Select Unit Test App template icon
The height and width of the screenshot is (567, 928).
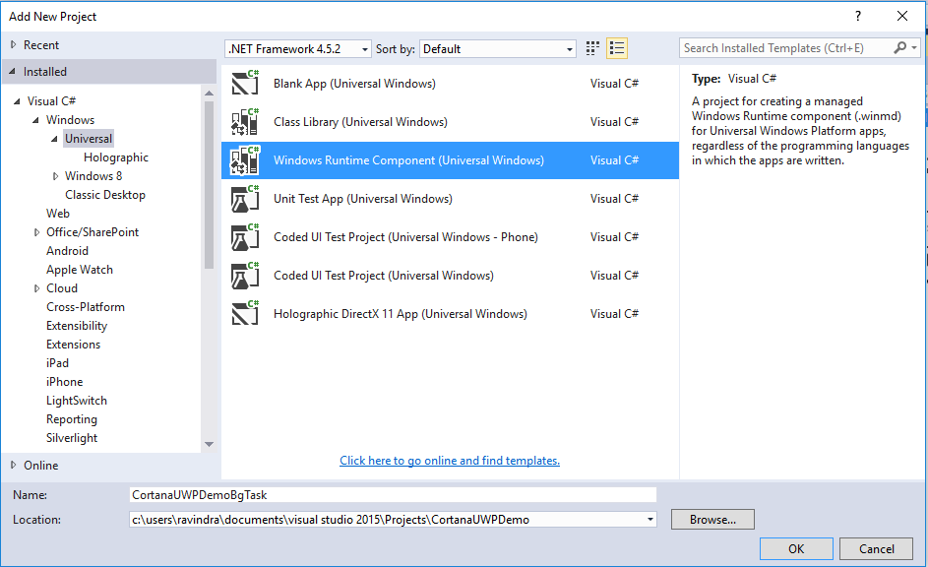point(245,198)
